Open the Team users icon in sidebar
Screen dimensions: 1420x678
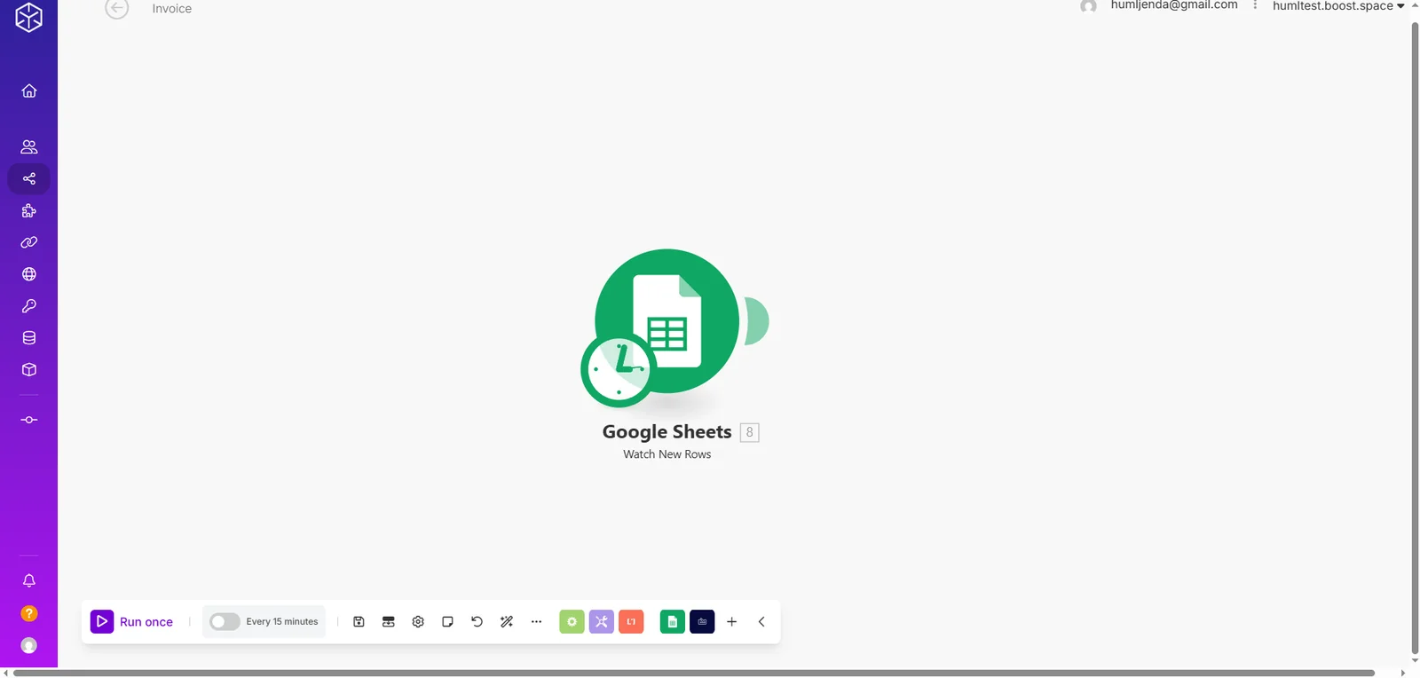pos(29,146)
